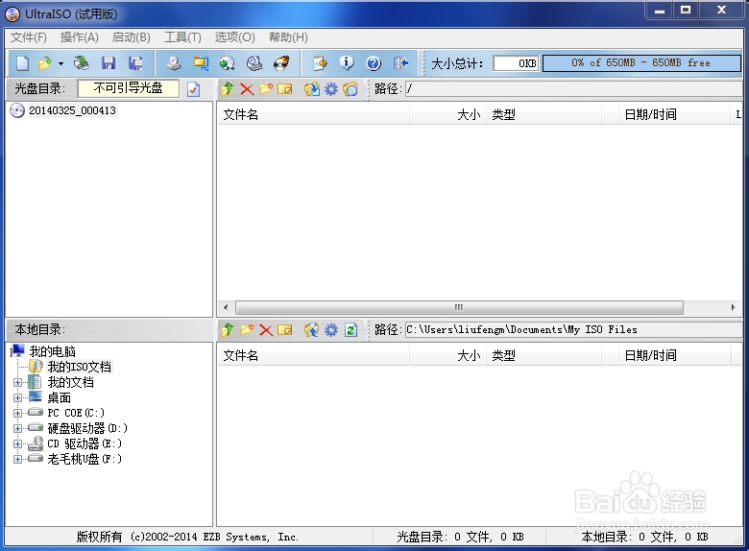Screen dimensions: 749x551
Task: Click the Exit door icon in toolbar
Action: pyautogui.click(x=400, y=63)
